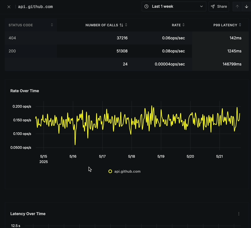Open the Last 1 week dropdown
Viewport: 251px width, 228px height.
coord(174,7)
